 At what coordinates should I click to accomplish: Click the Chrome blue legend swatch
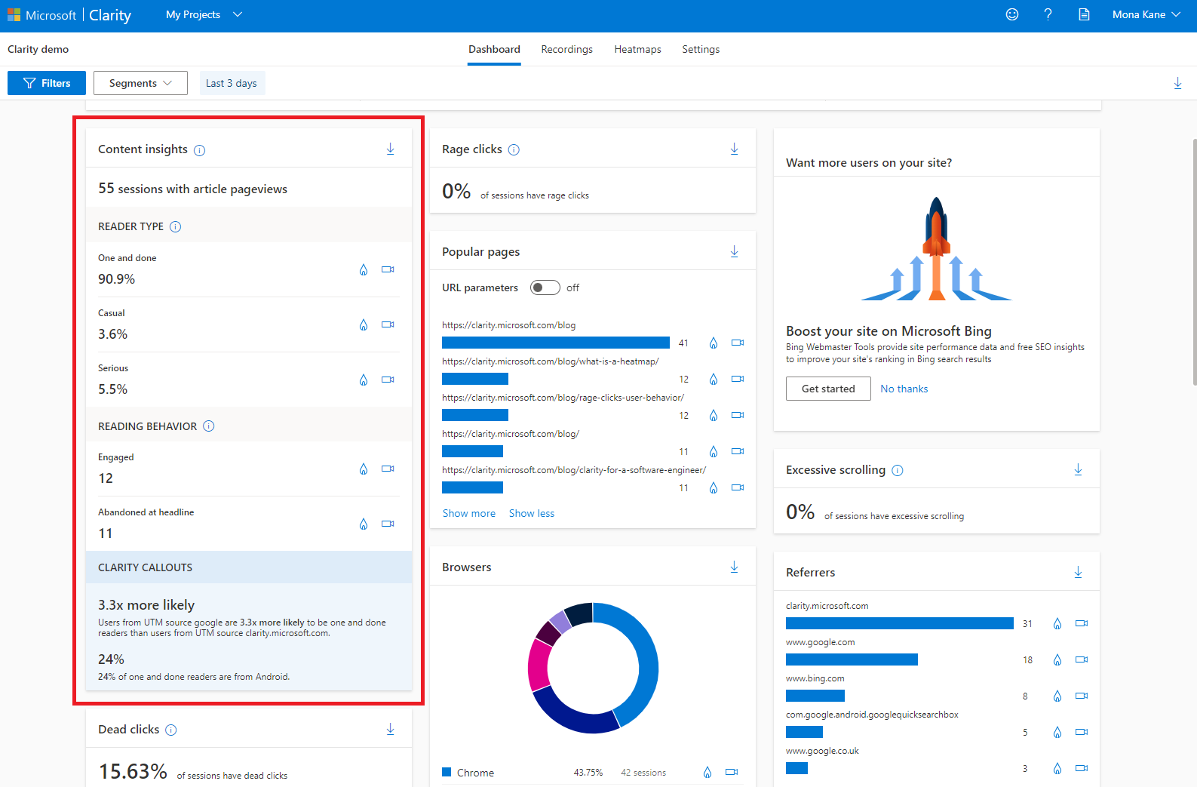coord(447,772)
